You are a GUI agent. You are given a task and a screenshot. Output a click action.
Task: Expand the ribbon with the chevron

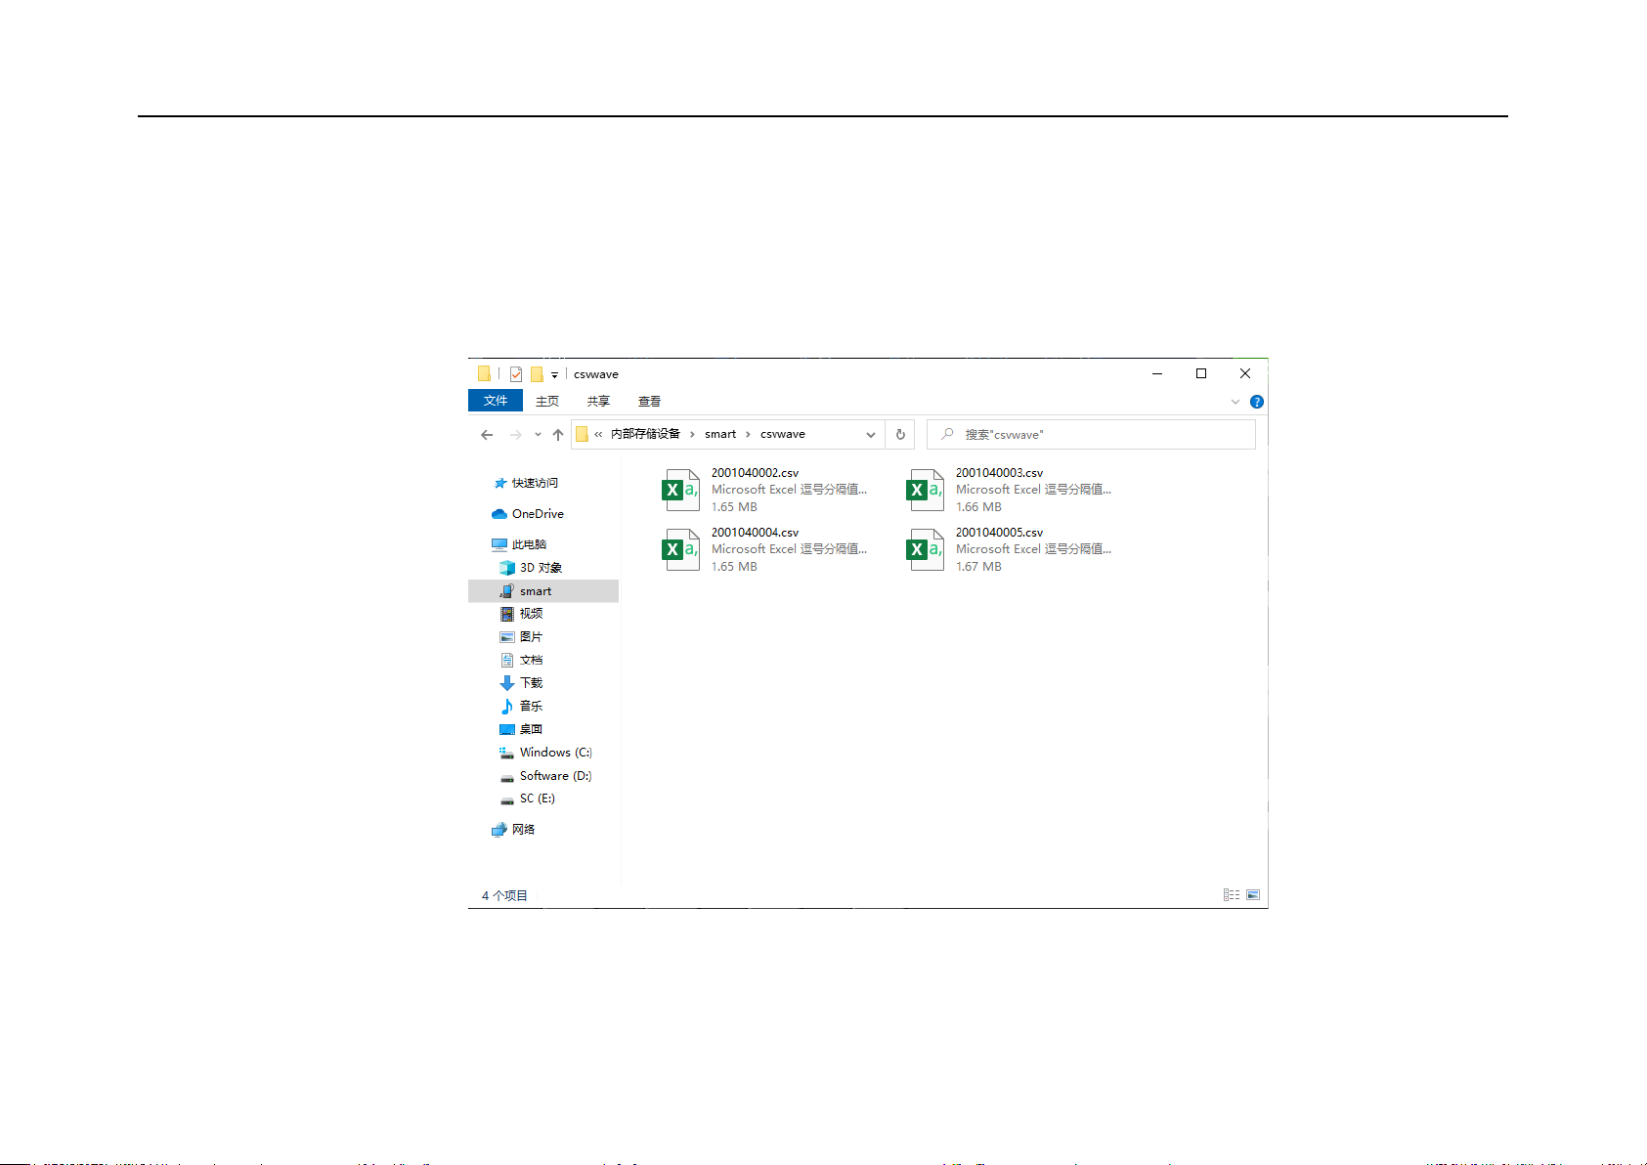[x=1235, y=402]
